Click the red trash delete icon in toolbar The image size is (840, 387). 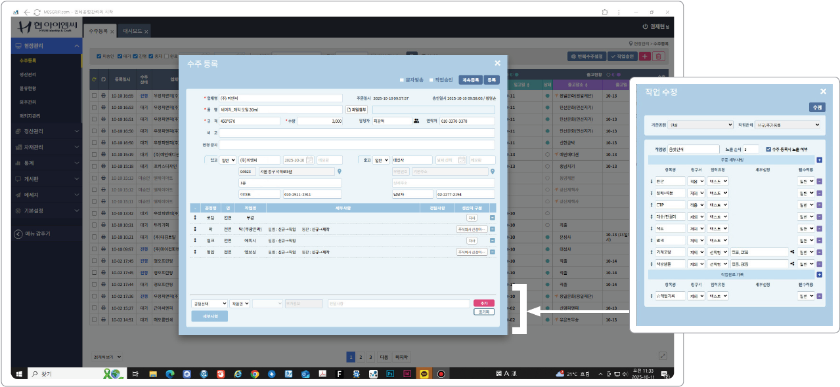[x=659, y=56]
